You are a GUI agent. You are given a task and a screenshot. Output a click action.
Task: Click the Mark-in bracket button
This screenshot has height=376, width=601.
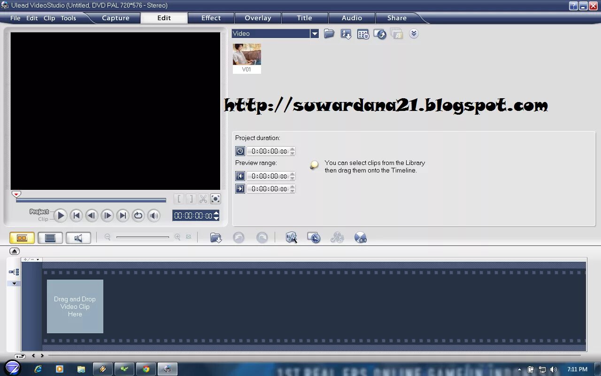[179, 199]
